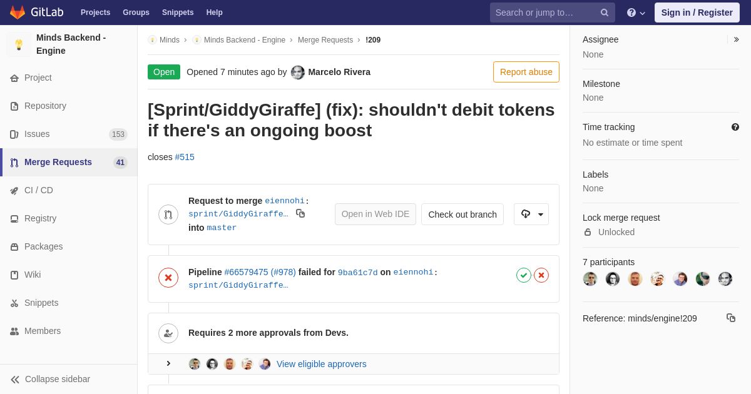This screenshot has width=751, height=394.
Task: Collapse the right sidebar chevron
Action: [736, 39]
